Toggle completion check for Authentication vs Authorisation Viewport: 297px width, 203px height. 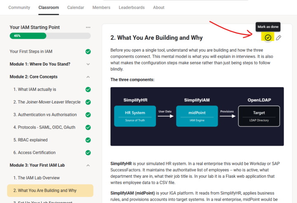pyautogui.click(x=88, y=115)
